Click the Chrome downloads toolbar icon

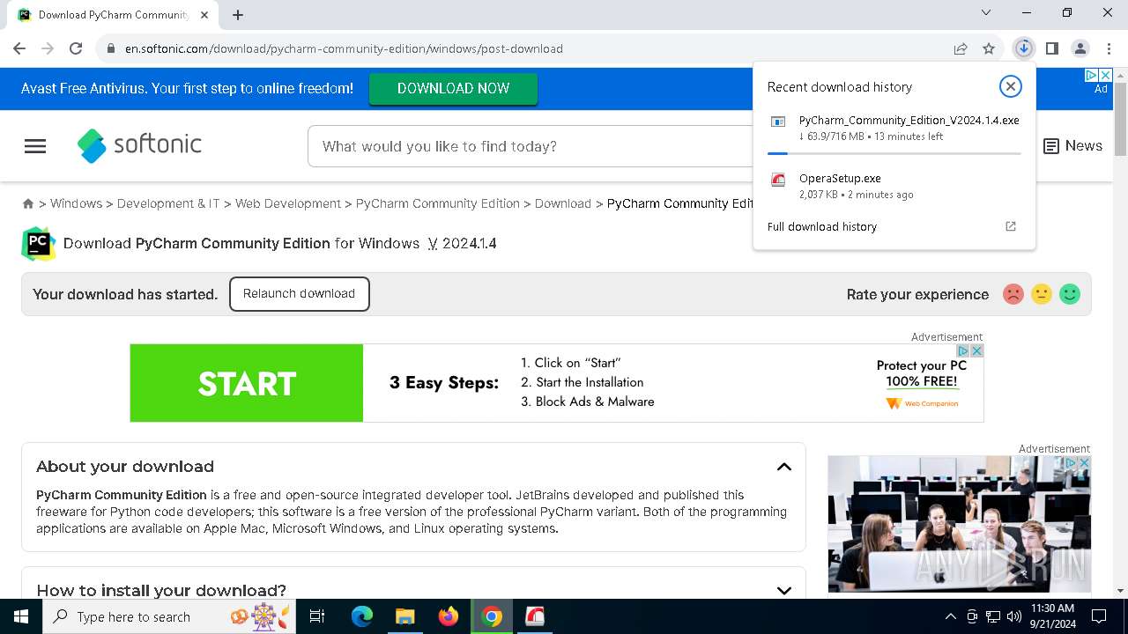tap(1023, 48)
